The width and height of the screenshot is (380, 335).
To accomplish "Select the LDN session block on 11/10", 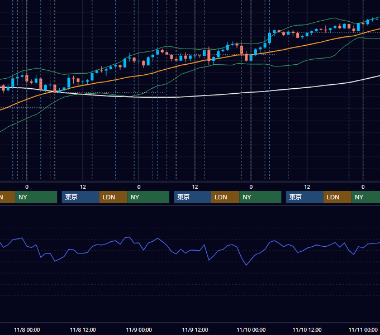I will click(338, 197).
